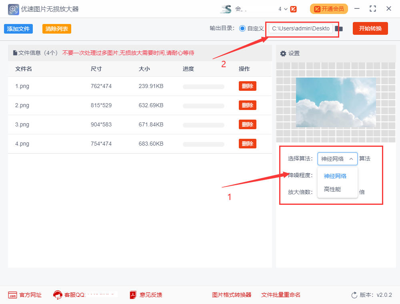Open the 设置 settings panel gear icon
The image size is (400, 304).
tap(284, 53)
